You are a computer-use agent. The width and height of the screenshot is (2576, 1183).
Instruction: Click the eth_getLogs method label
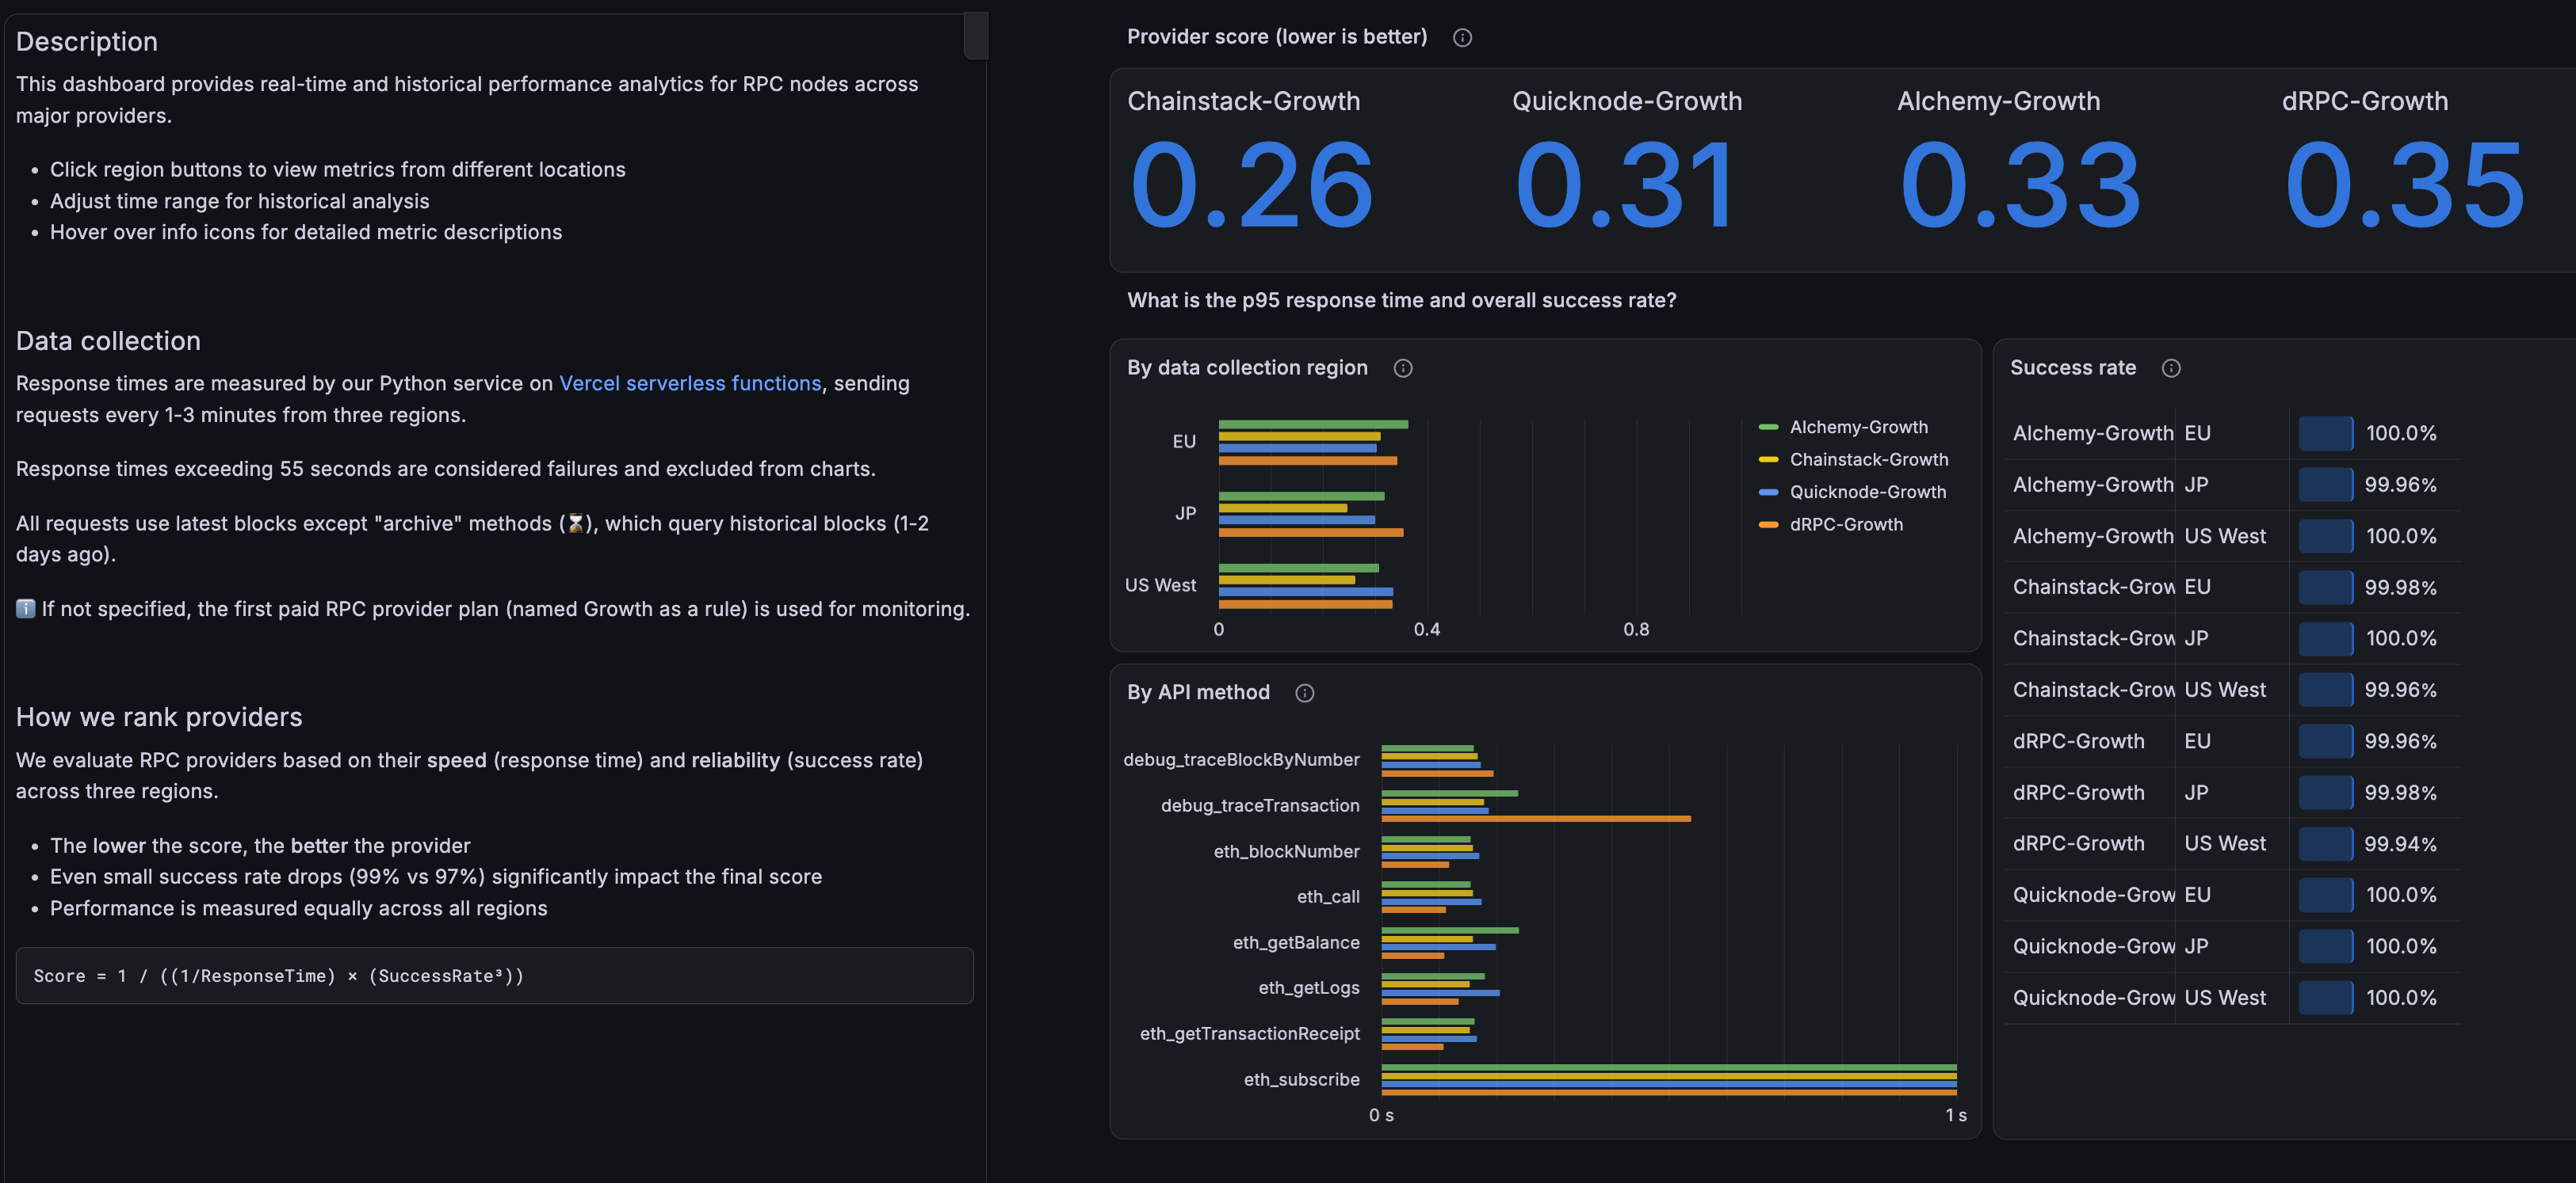[x=1308, y=988]
